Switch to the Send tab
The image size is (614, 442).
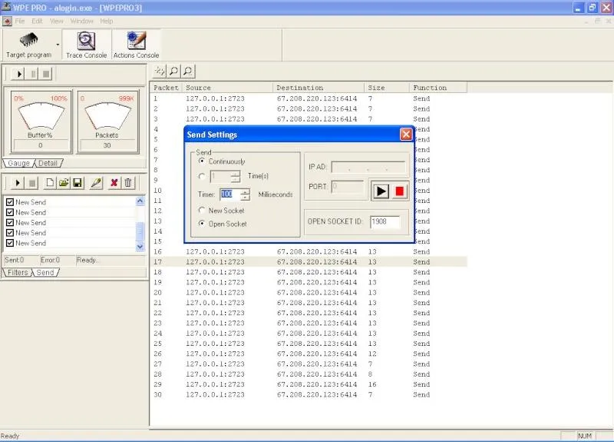pos(45,273)
